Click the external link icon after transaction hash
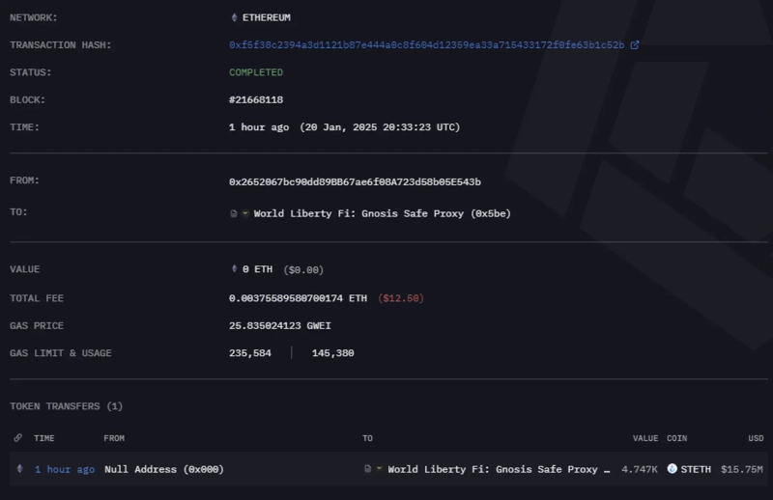The width and height of the screenshot is (773, 500). pyautogui.click(x=635, y=45)
